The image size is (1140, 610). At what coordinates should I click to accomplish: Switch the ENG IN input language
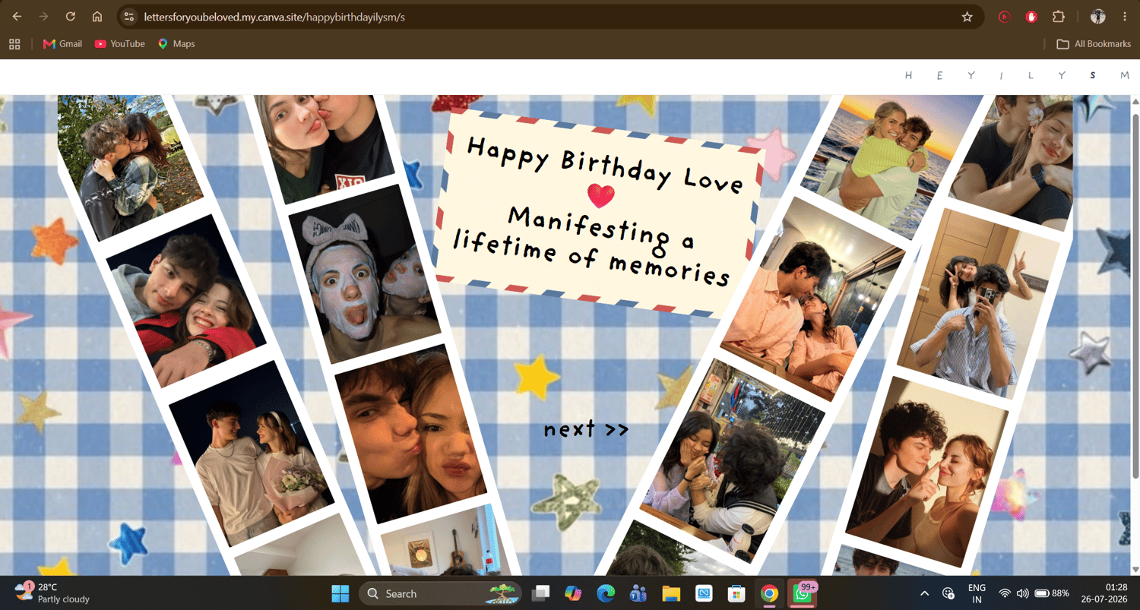(977, 593)
